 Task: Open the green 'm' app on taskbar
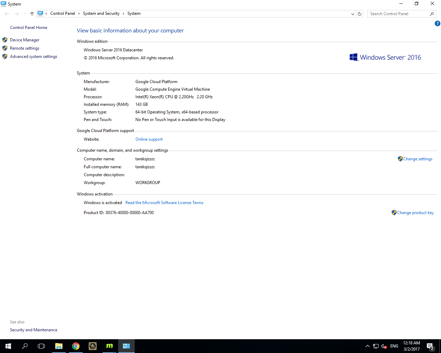click(110, 346)
